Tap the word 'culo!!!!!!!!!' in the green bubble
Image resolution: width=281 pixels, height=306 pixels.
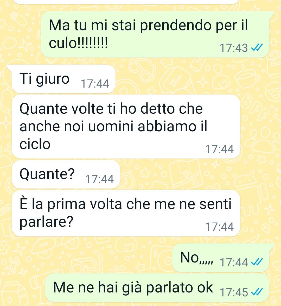coord(78,43)
